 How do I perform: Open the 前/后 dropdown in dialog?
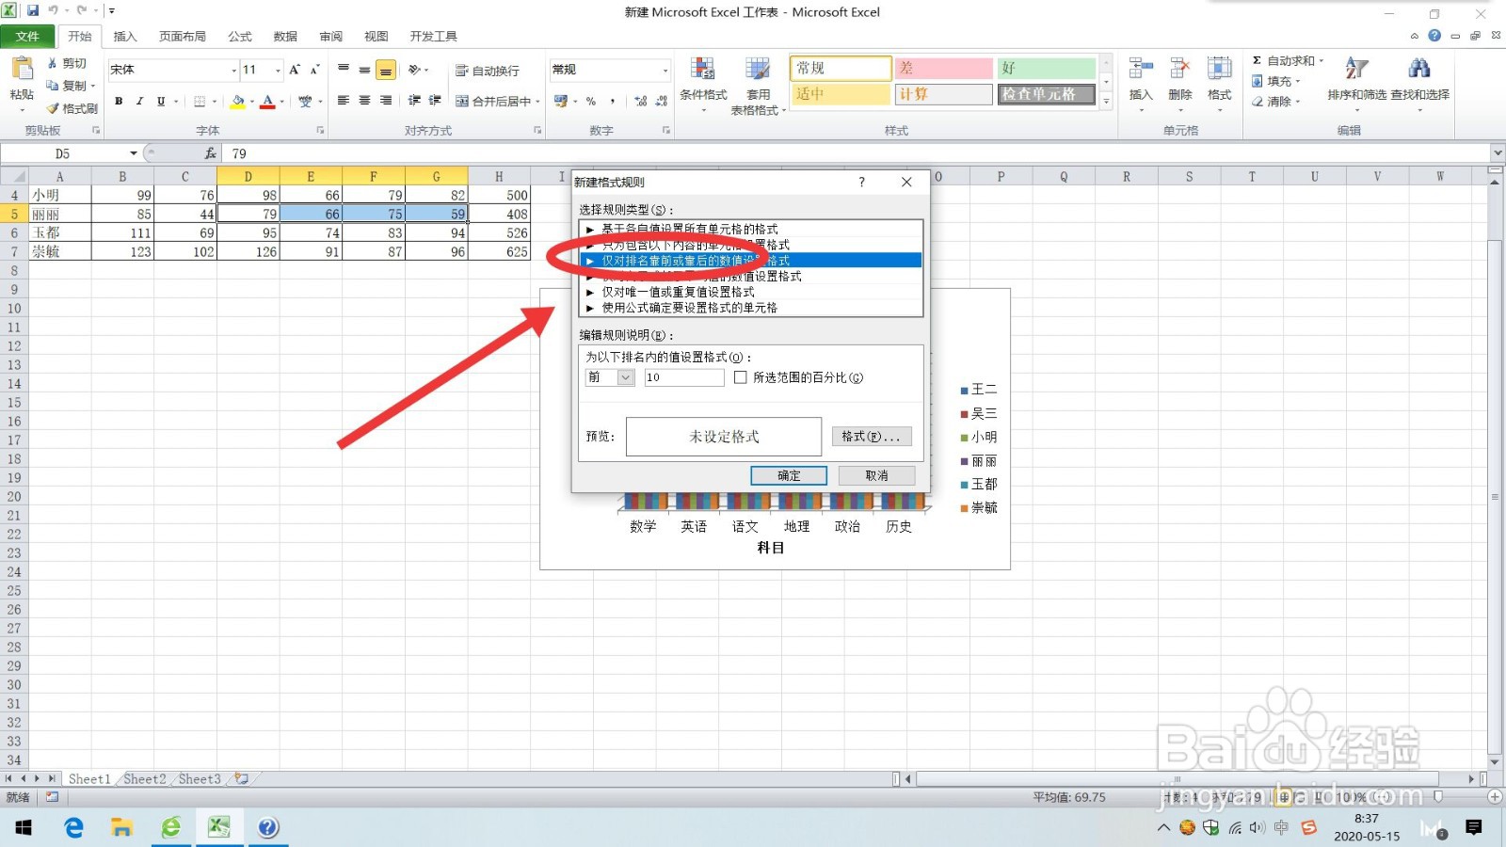tap(626, 377)
